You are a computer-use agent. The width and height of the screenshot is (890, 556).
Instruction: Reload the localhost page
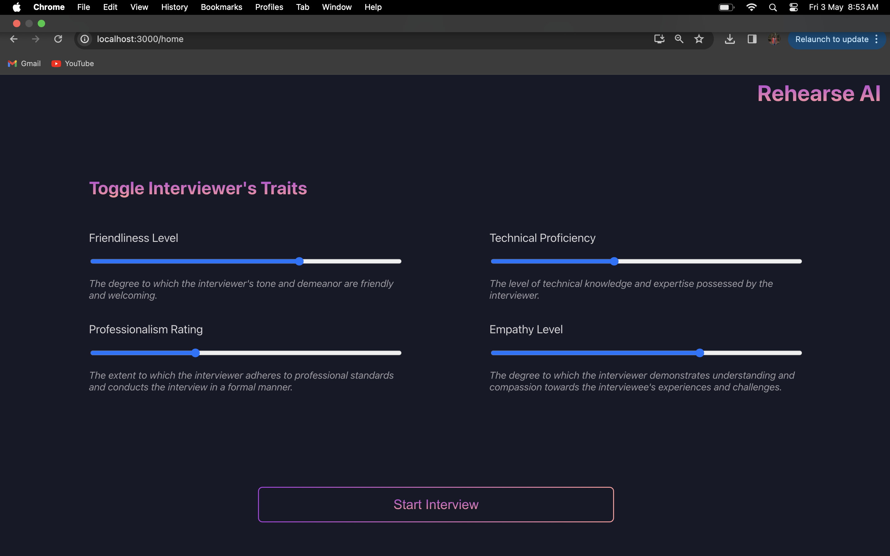point(58,39)
